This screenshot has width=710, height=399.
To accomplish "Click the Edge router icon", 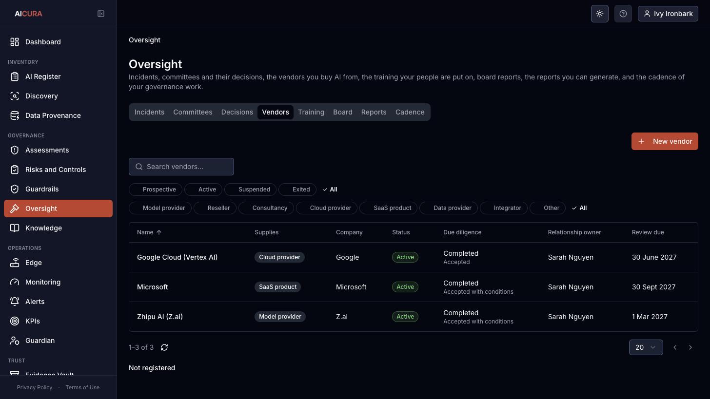I will 15,263.
